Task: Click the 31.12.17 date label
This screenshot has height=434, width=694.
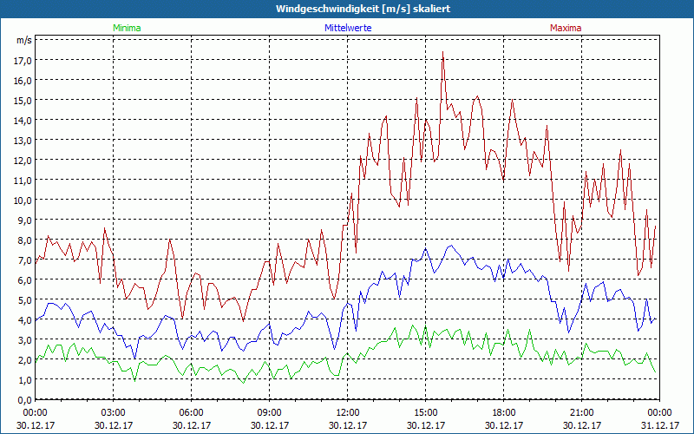Action: click(658, 425)
